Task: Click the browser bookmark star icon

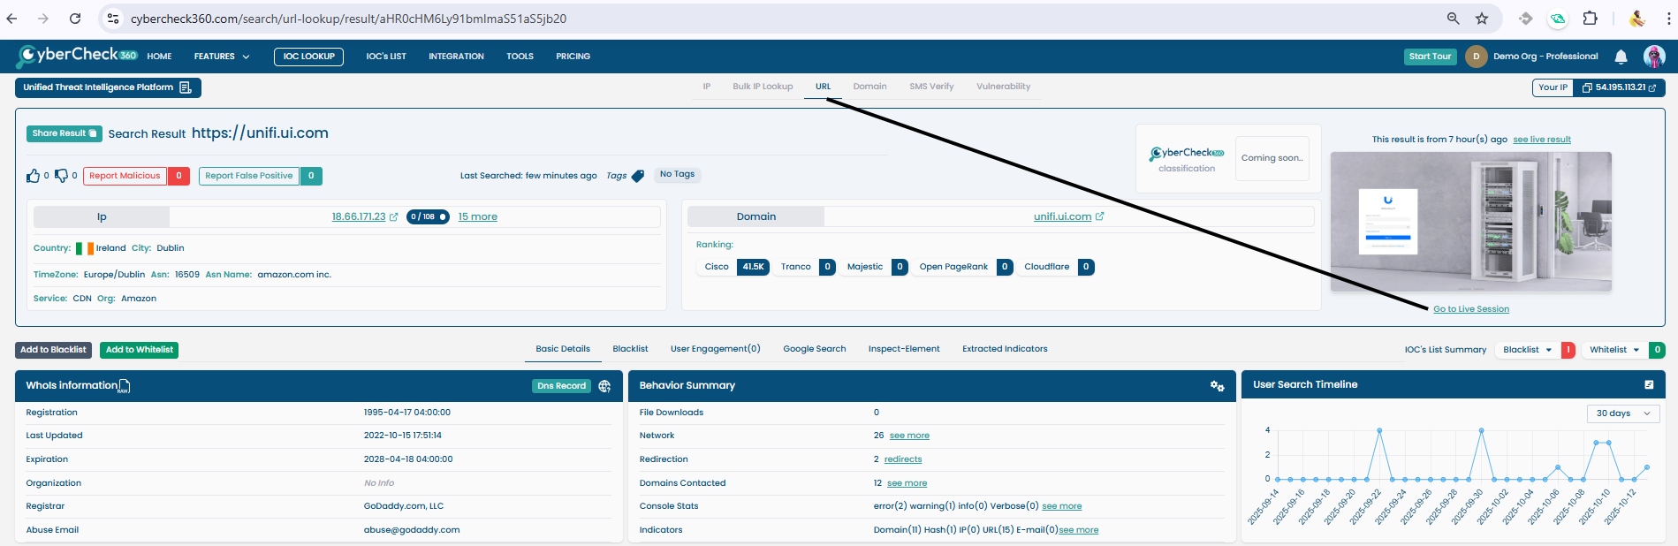Action: click(x=1482, y=19)
